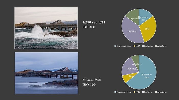Screen dimensions: 179x100
Task: Select the top chart's Aperture legend swatch
Action: 156,46
